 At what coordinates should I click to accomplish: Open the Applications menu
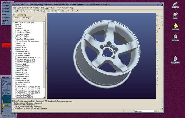click(x=50, y=8)
